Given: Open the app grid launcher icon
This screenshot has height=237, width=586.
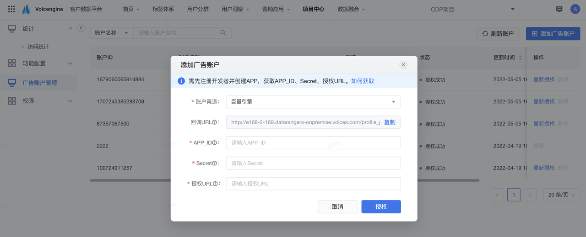Looking at the screenshot, I should pos(11,9).
